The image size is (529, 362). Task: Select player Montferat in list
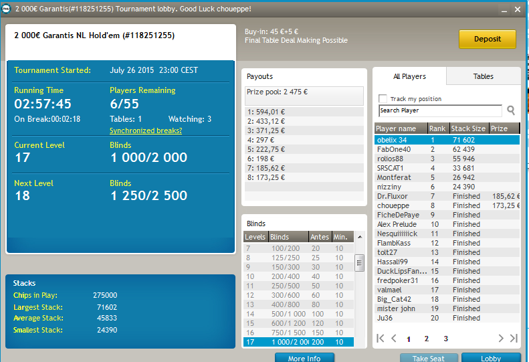point(447,177)
